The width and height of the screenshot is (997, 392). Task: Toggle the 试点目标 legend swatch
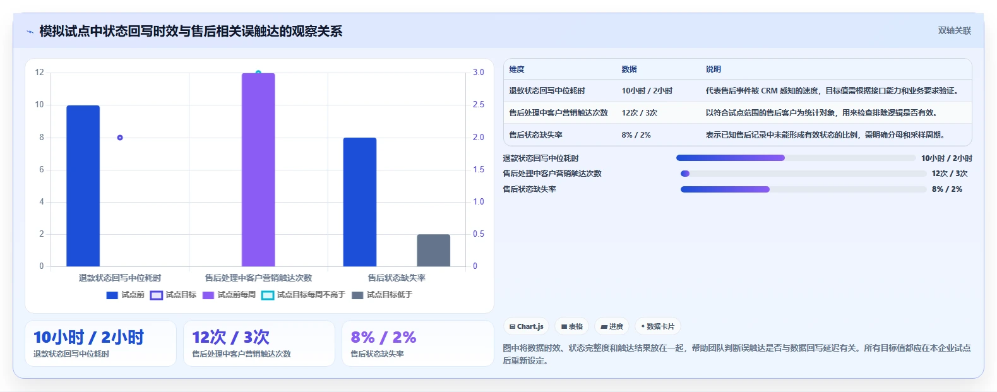[156, 295]
